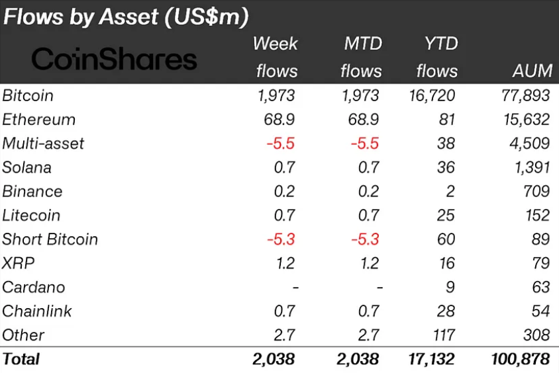Click Bitcoin's AUM value 77,893
Screen dimensions: 559x373
point(525,96)
